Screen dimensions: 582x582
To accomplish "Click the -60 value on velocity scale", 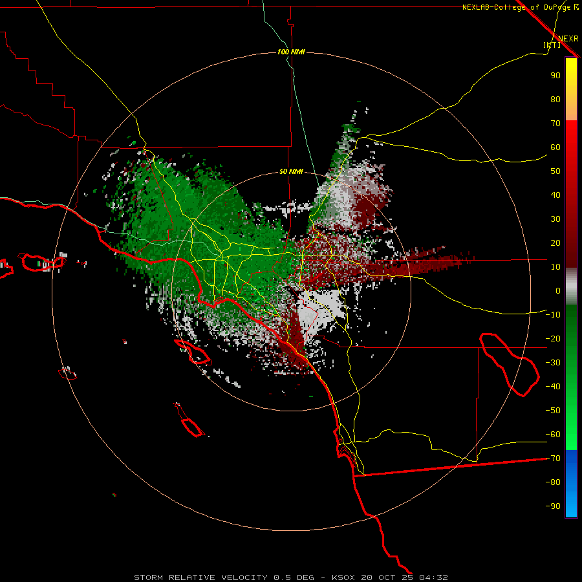I will pos(553,435).
